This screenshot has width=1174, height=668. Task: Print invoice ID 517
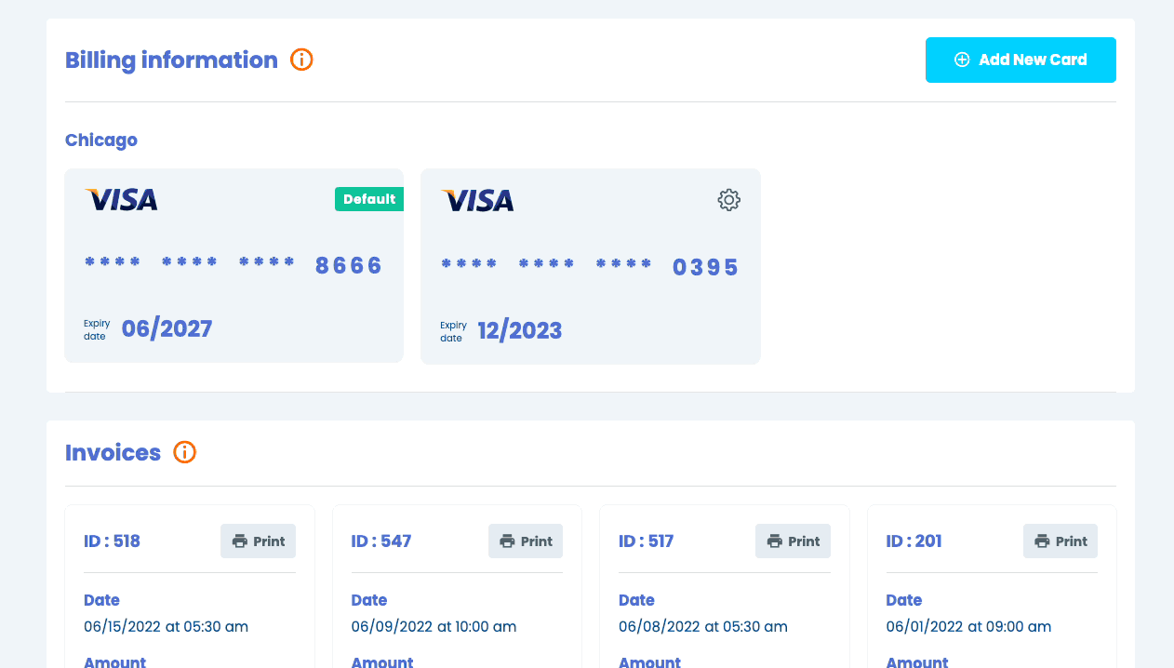click(793, 541)
